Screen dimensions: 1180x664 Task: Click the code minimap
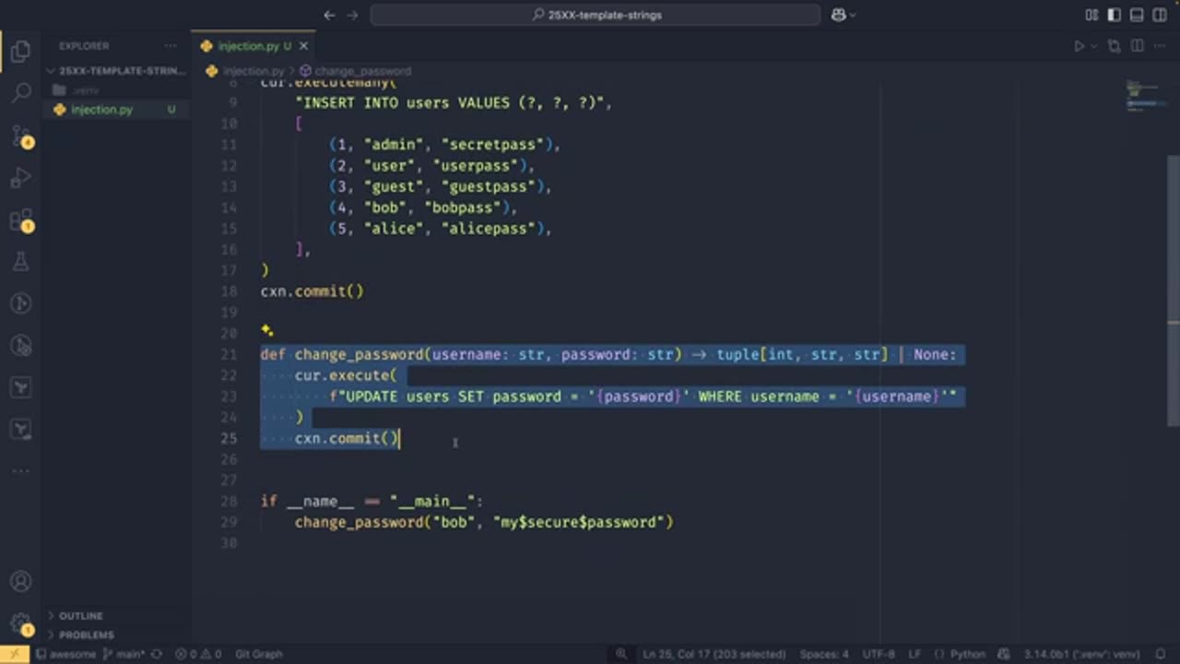(x=1147, y=97)
